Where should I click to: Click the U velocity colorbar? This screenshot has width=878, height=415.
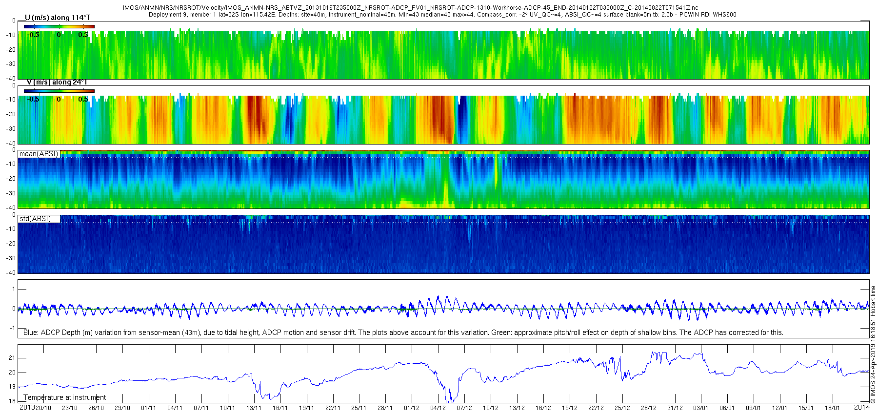[59, 26]
